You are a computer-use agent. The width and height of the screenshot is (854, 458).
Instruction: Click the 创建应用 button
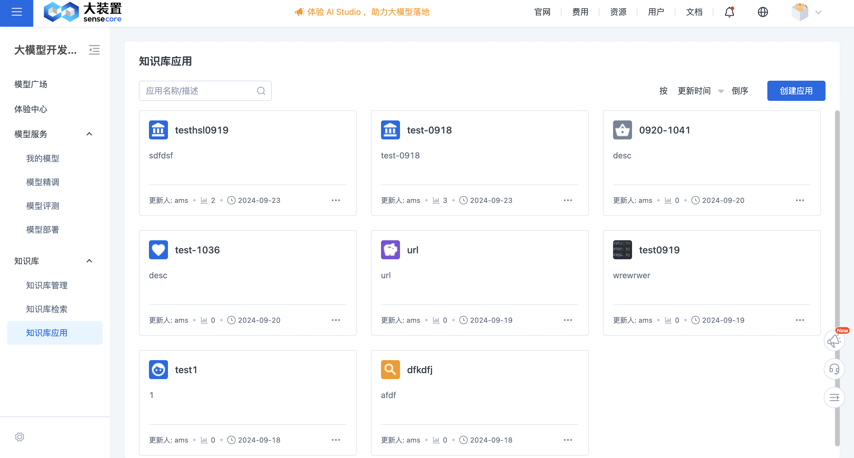(x=796, y=90)
